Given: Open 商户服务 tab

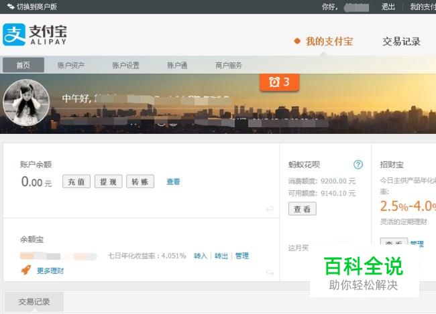Looking at the screenshot, I should 229,65.
